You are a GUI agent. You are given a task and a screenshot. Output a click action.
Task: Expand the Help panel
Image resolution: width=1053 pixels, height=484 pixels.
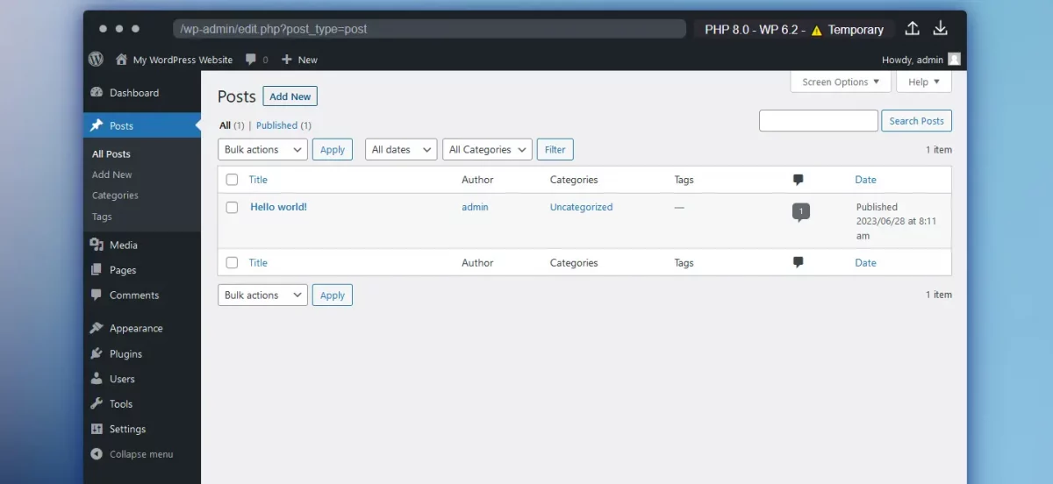coord(924,82)
